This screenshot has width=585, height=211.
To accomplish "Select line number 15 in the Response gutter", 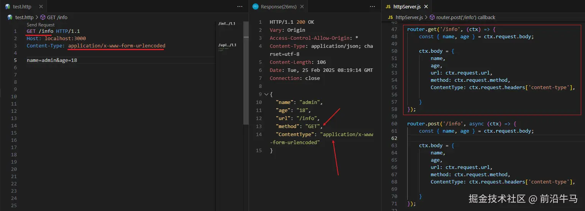I will click(x=259, y=150).
